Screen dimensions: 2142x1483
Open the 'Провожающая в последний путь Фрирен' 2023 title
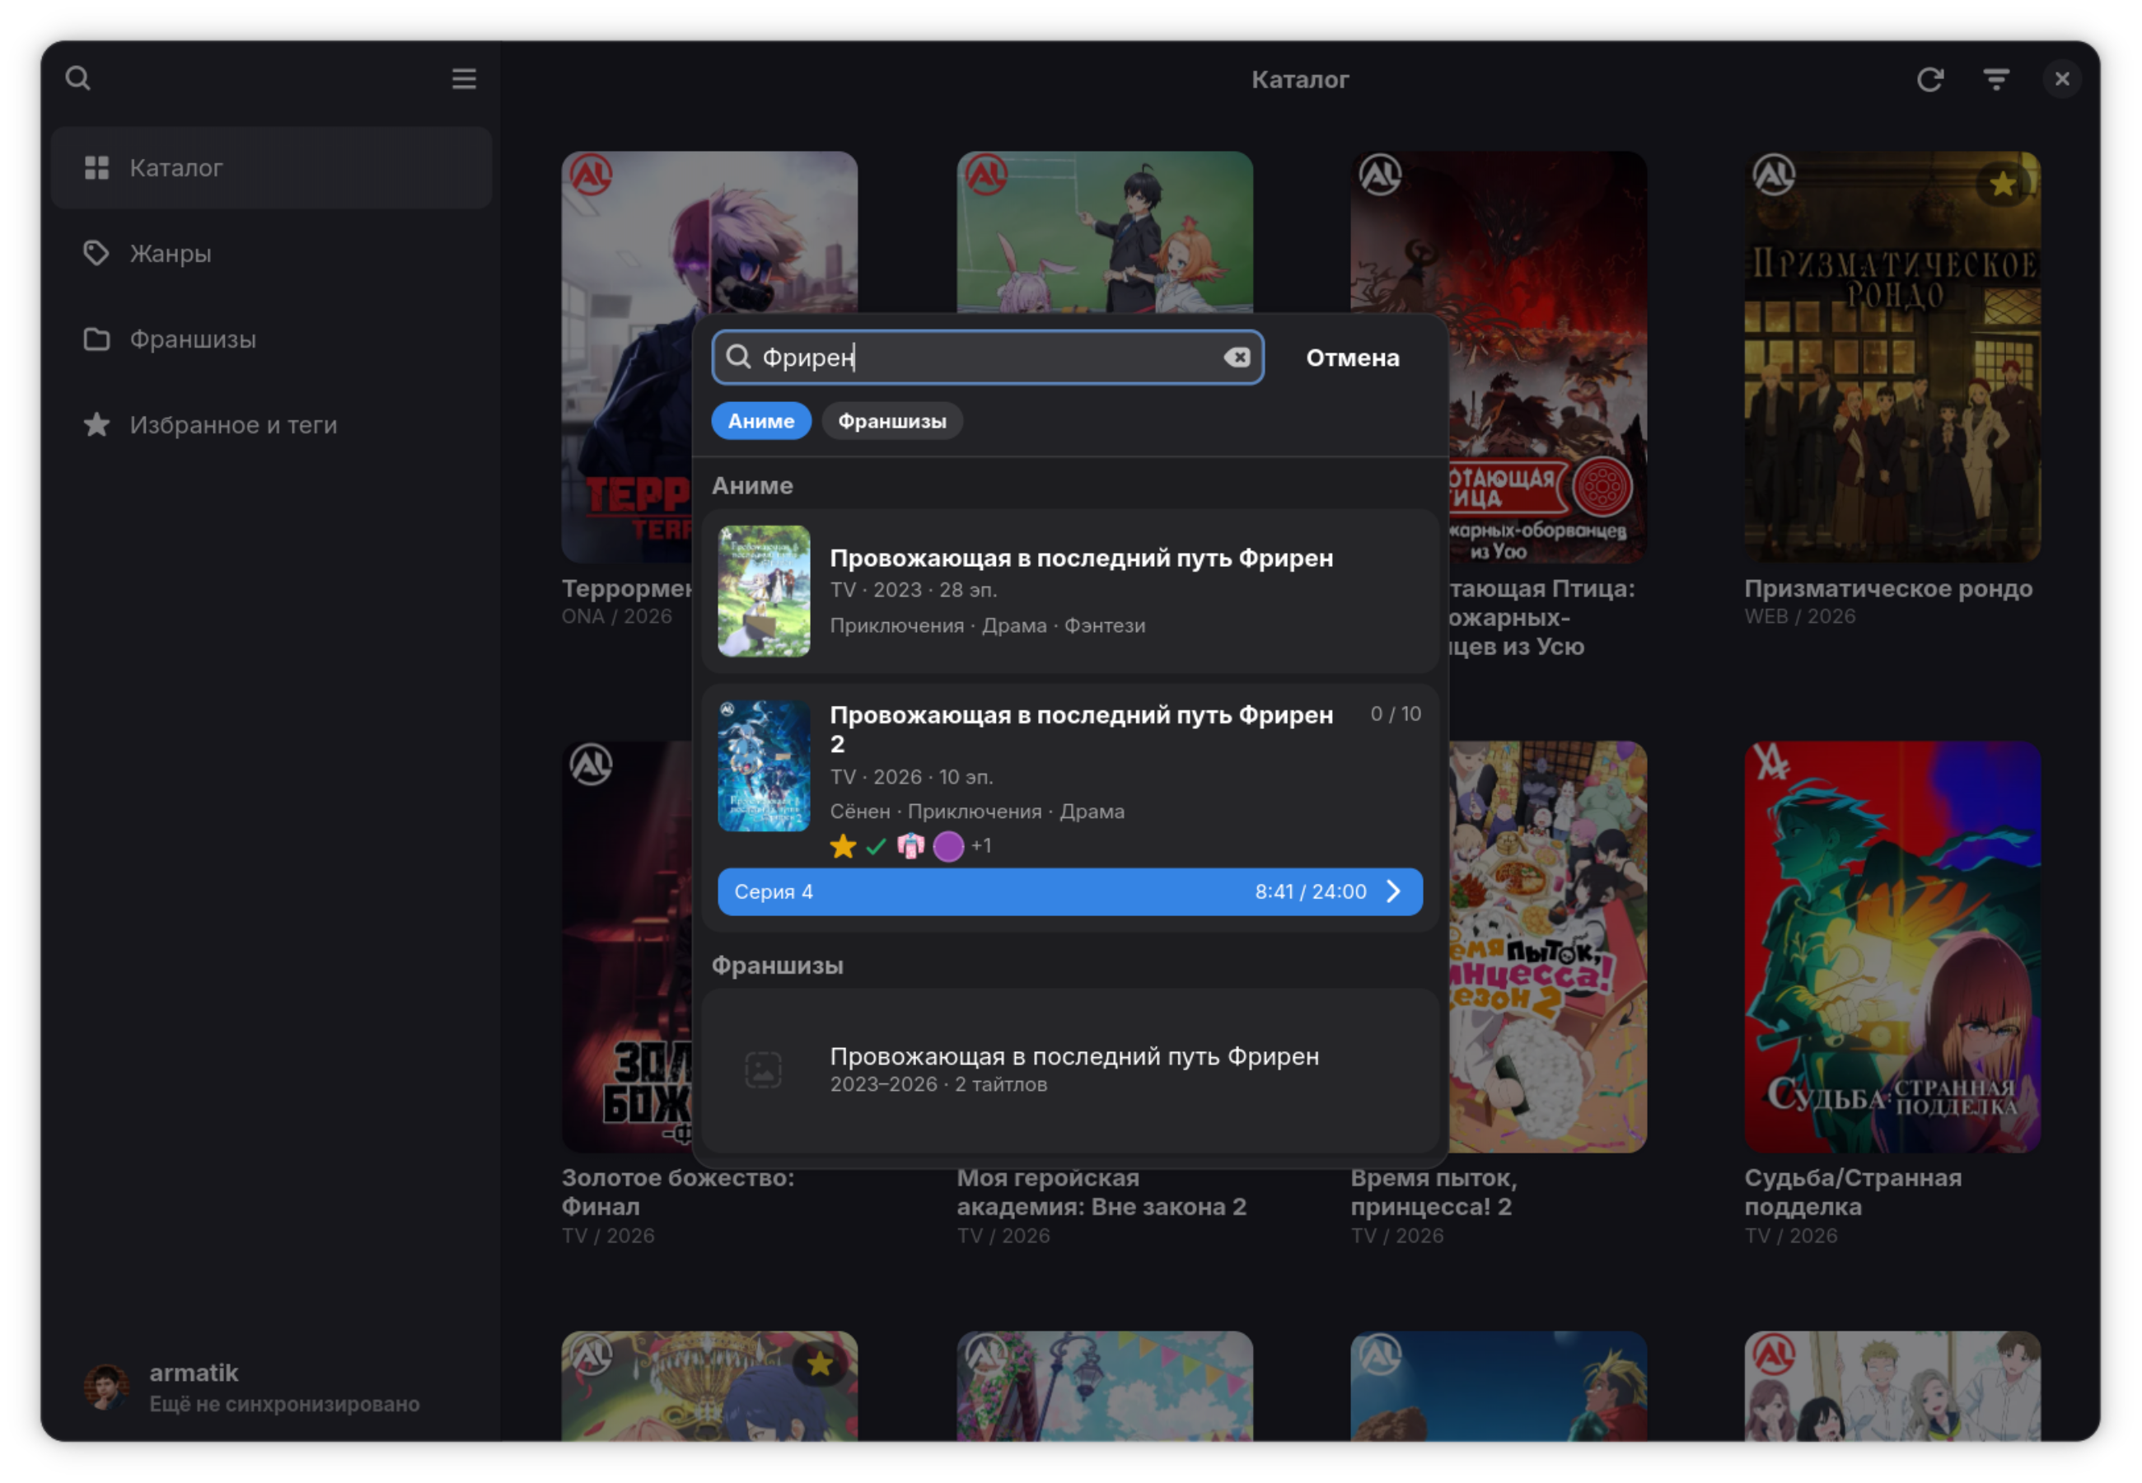[1081, 559]
